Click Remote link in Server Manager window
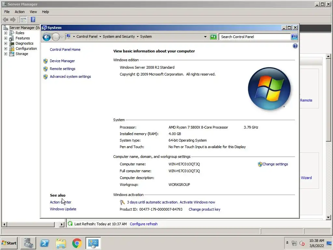 click(306, 100)
